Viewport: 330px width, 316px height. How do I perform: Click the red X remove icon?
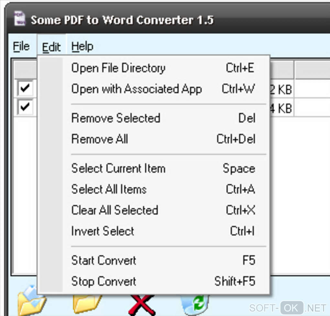(x=142, y=305)
